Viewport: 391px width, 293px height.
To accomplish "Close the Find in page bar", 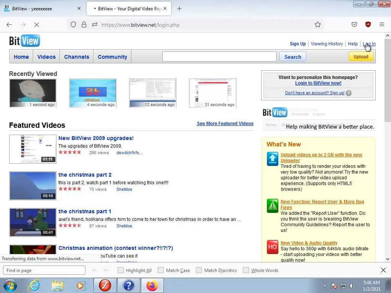I will point(383,270).
